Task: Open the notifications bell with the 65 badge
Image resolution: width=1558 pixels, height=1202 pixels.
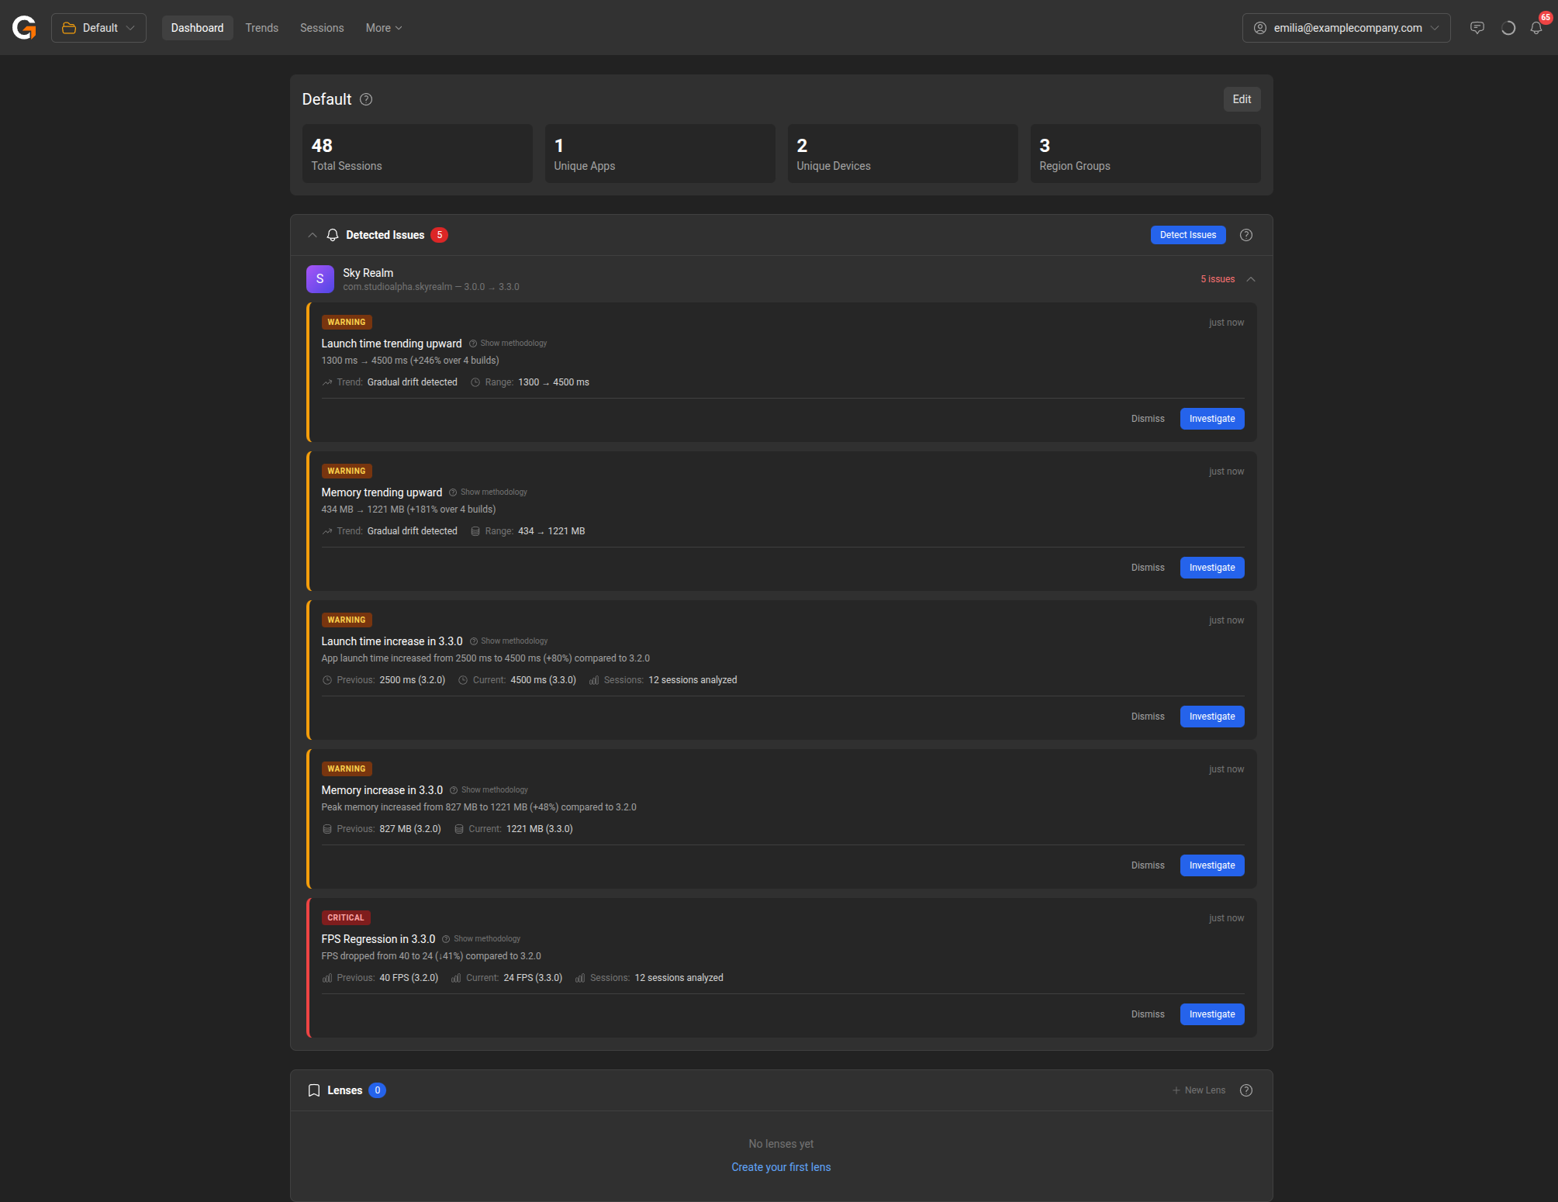Action: click(x=1536, y=28)
